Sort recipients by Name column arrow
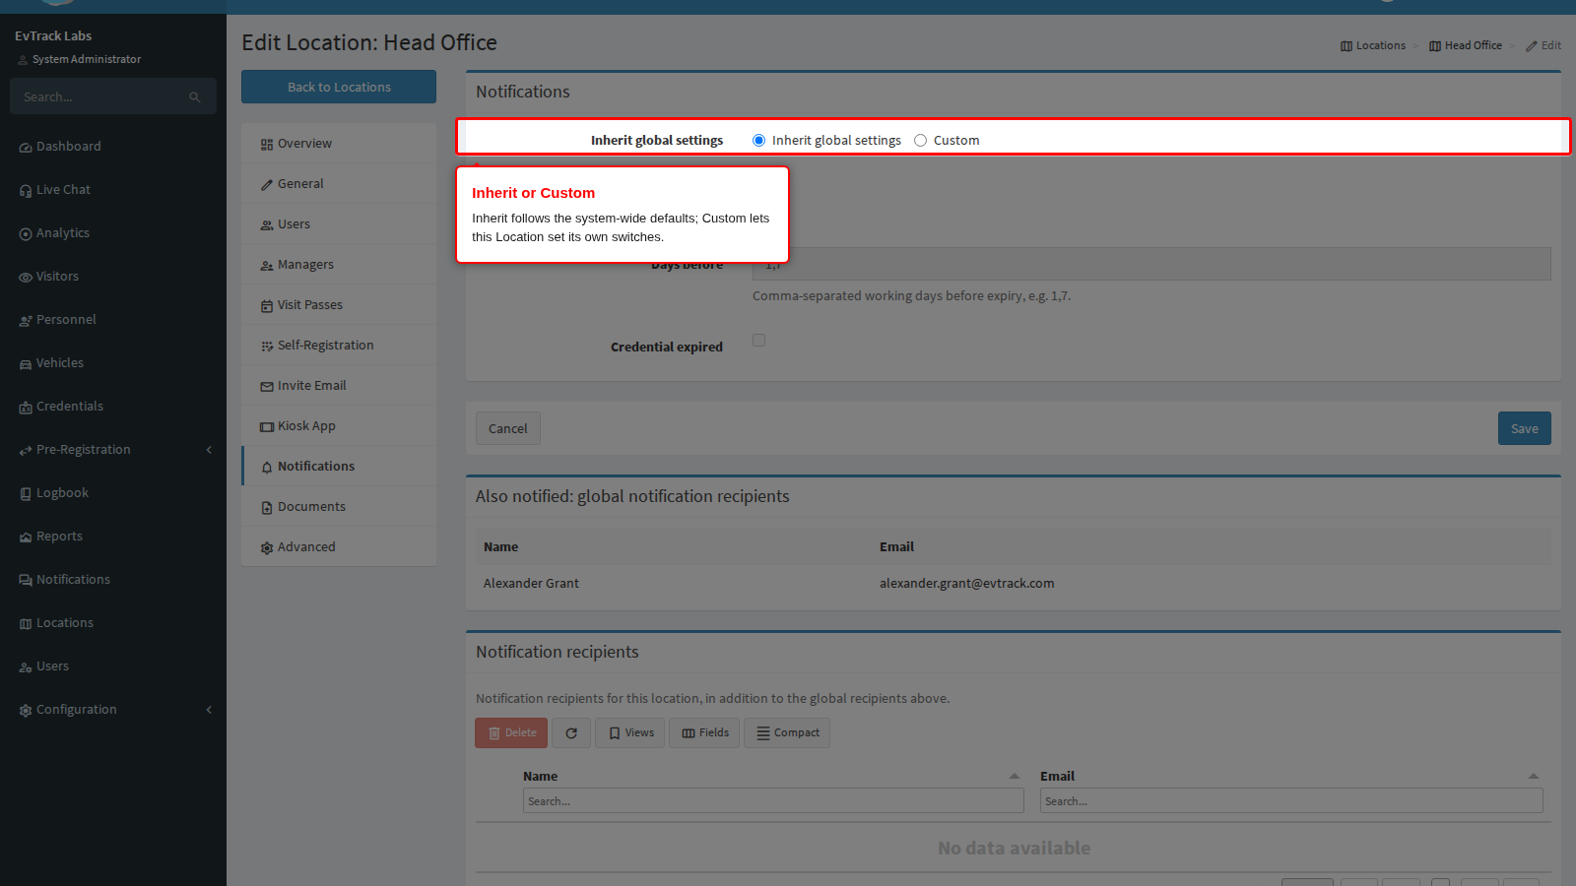 click(1015, 777)
